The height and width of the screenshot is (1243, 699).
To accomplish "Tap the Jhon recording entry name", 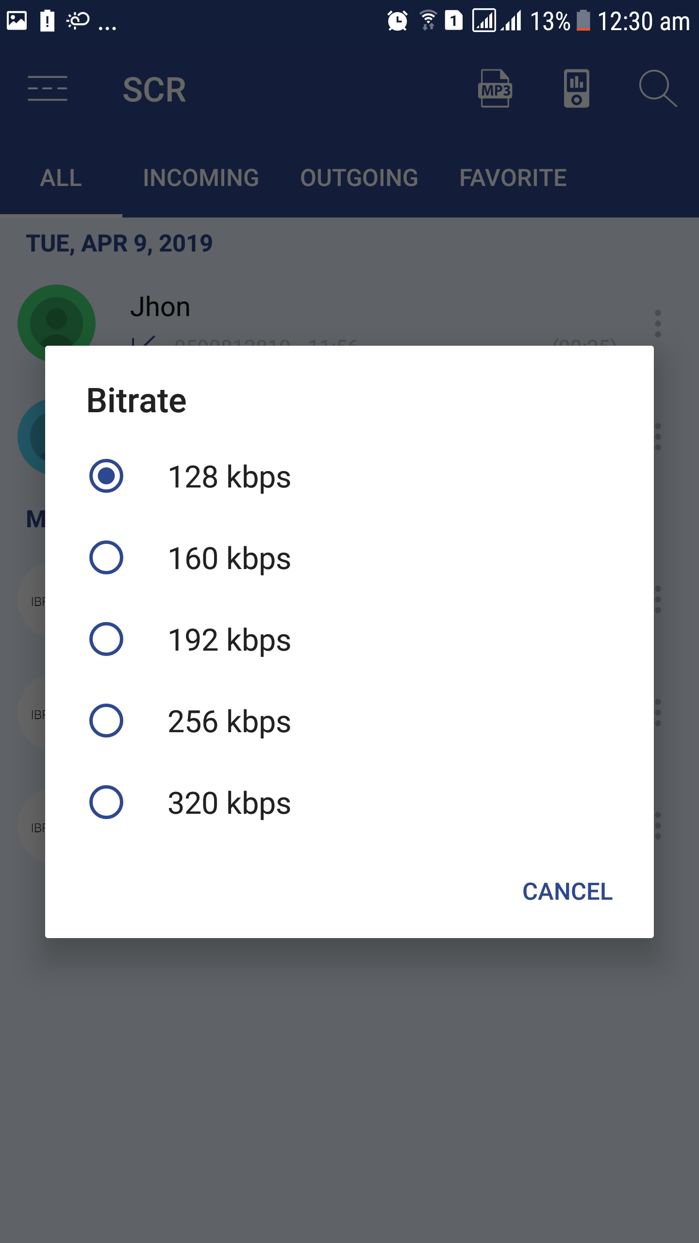I will click(x=160, y=307).
